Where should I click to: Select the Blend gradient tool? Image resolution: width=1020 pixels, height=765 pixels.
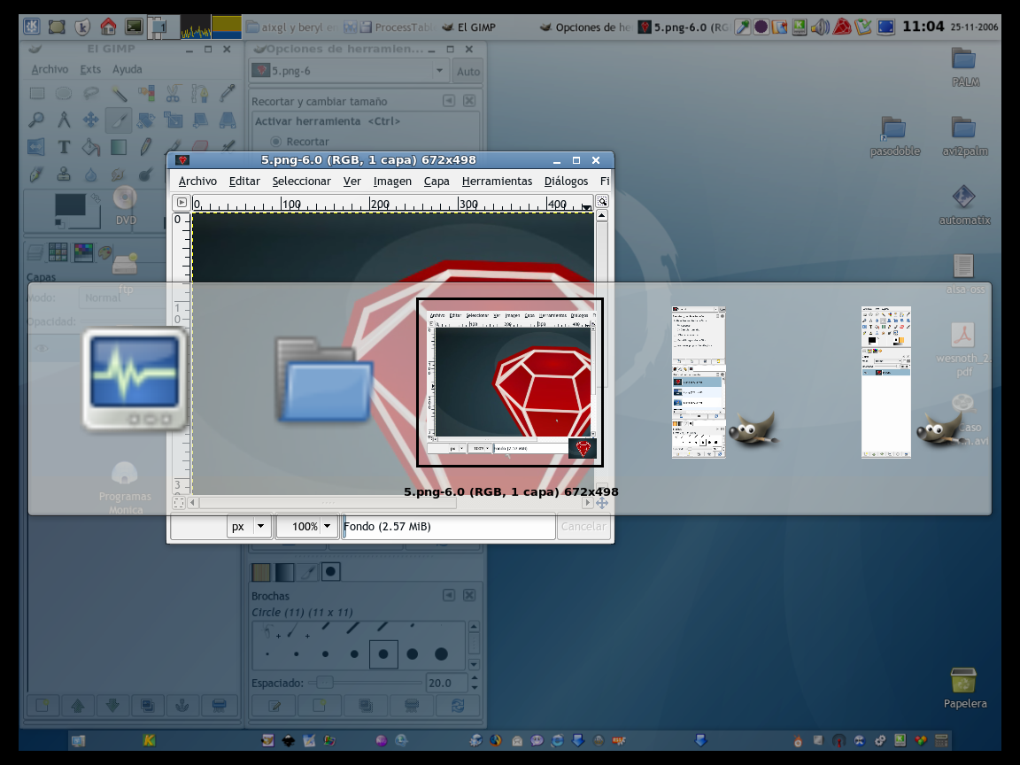119,147
